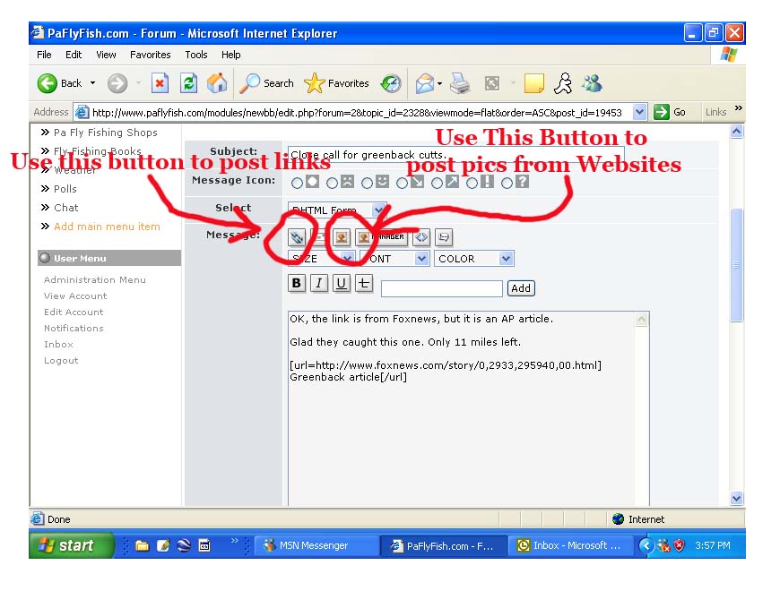Click the page icon in address bar

click(82, 112)
